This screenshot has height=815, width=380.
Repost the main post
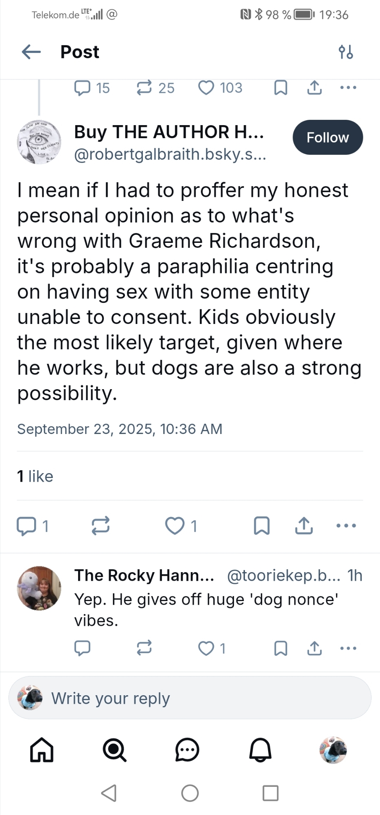coord(100,526)
